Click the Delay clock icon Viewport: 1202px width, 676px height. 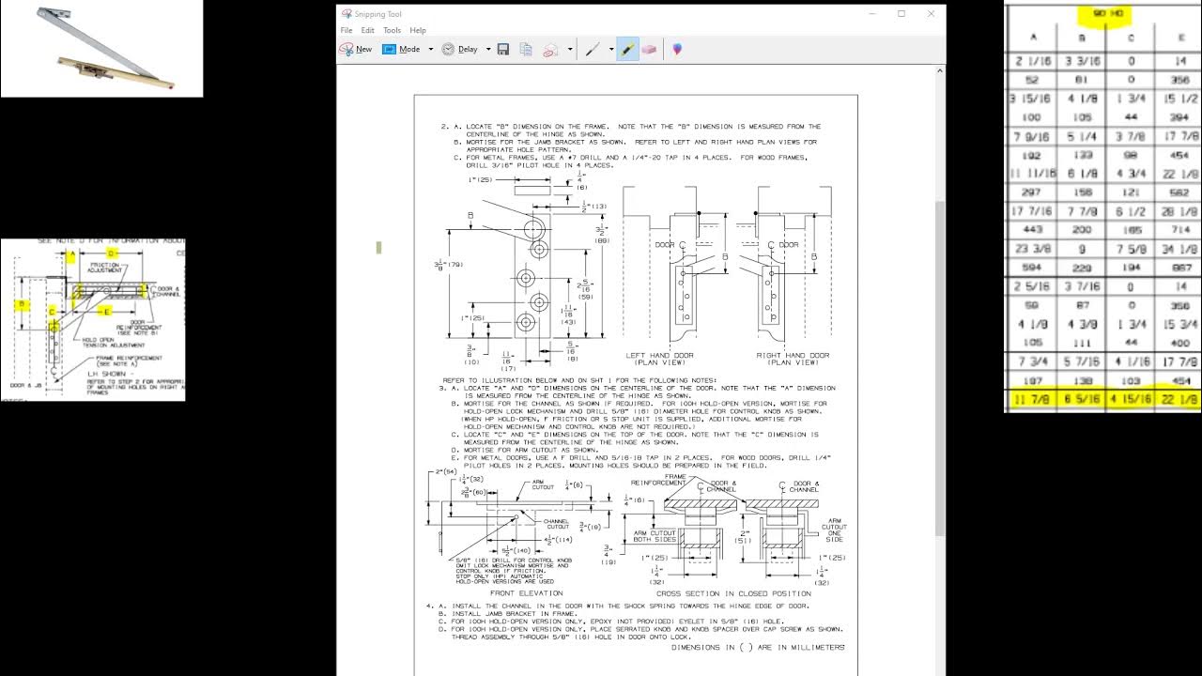click(448, 49)
